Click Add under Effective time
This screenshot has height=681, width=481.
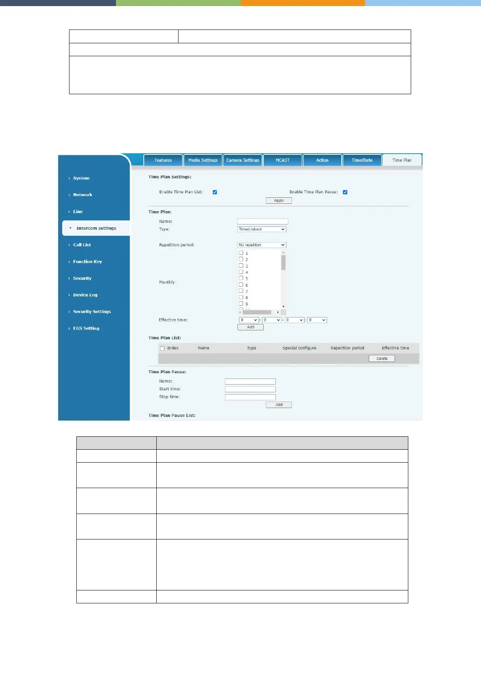[250, 327]
